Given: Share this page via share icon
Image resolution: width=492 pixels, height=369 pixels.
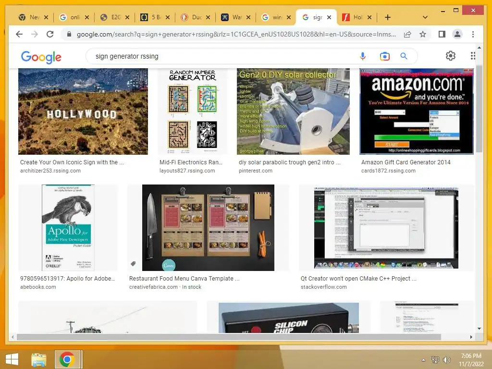Looking at the screenshot, I should pos(407,34).
